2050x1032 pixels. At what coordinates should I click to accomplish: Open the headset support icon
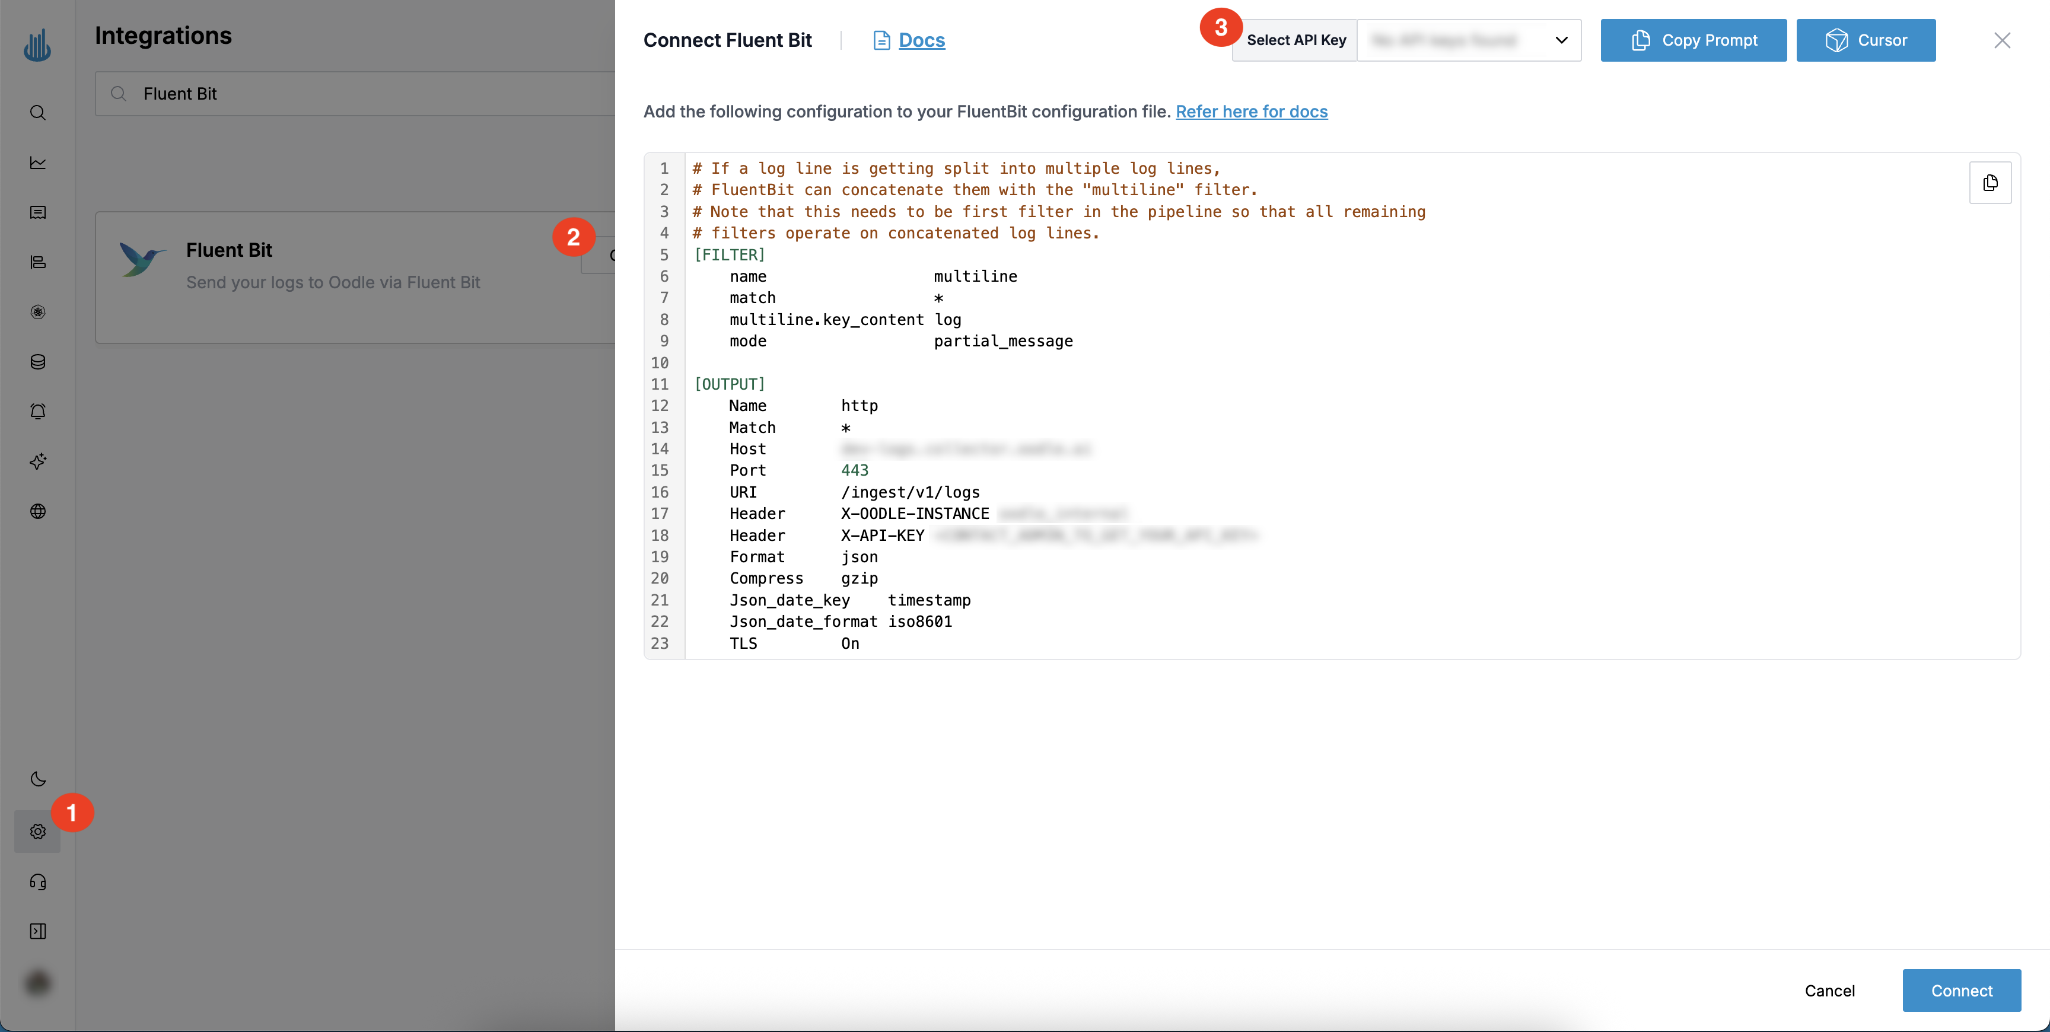tap(37, 883)
